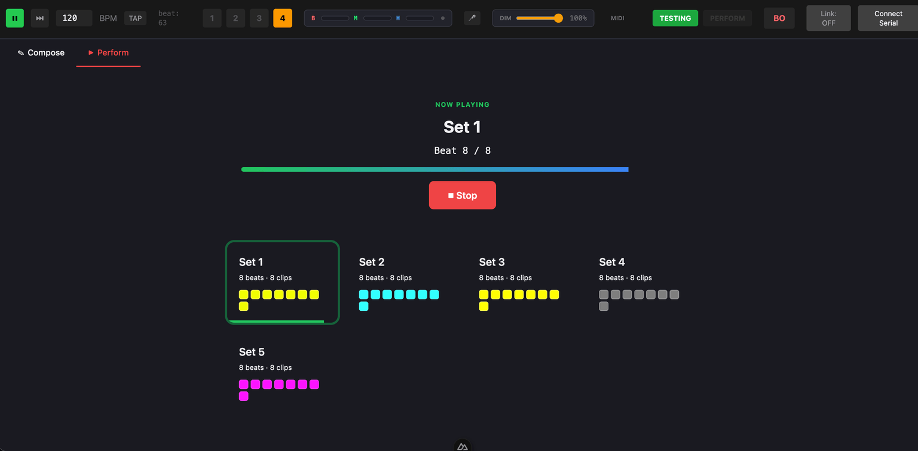This screenshot has width=918, height=451.
Task: Toggle Link from OFF to ON
Action: [828, 18]
